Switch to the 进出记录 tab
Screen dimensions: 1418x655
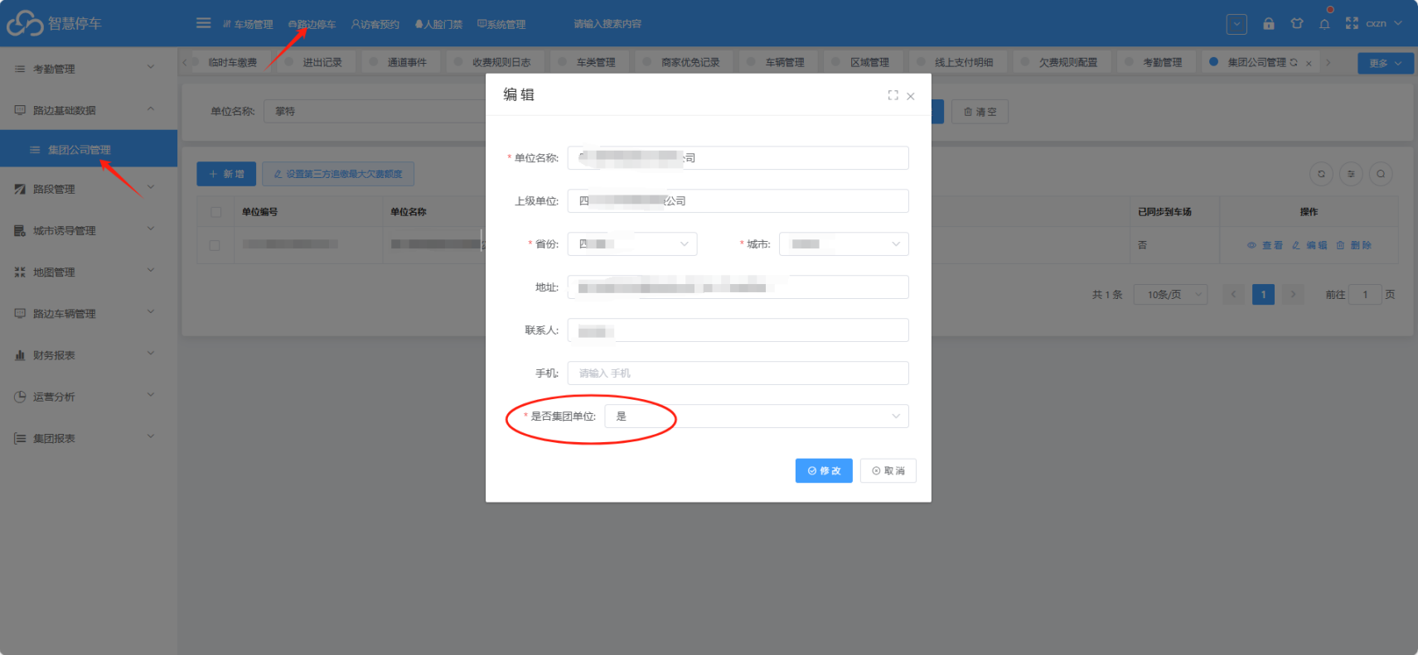316,62
